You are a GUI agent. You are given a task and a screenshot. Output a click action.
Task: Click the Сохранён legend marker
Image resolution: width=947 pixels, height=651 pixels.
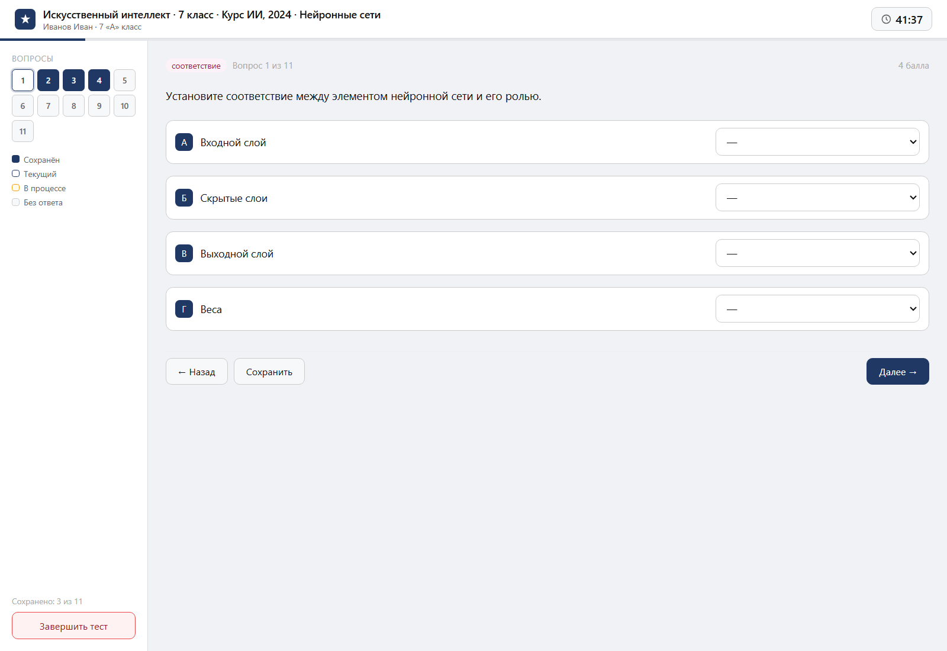16,159
